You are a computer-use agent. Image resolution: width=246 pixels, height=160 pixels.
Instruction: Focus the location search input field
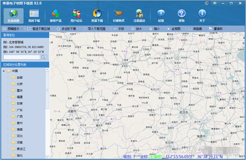(x=22, y=57)
